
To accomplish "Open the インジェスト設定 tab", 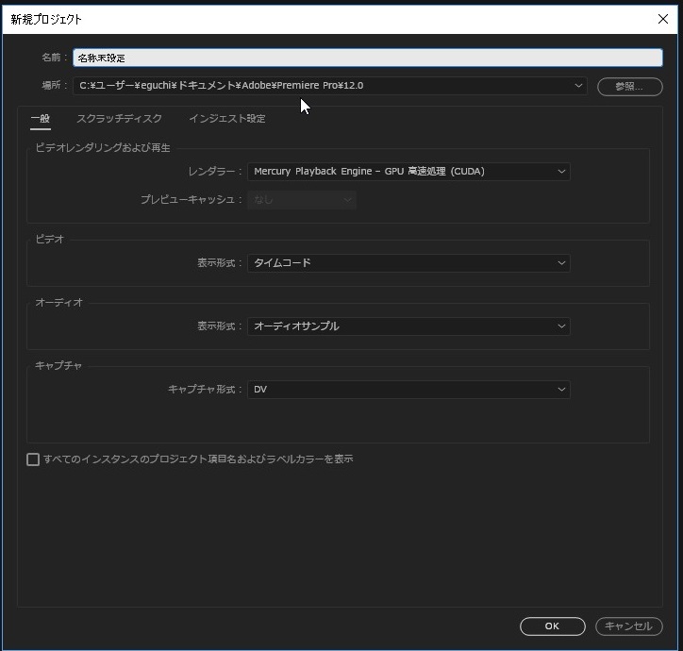I will pyautogui.click(x=226, y=119).
